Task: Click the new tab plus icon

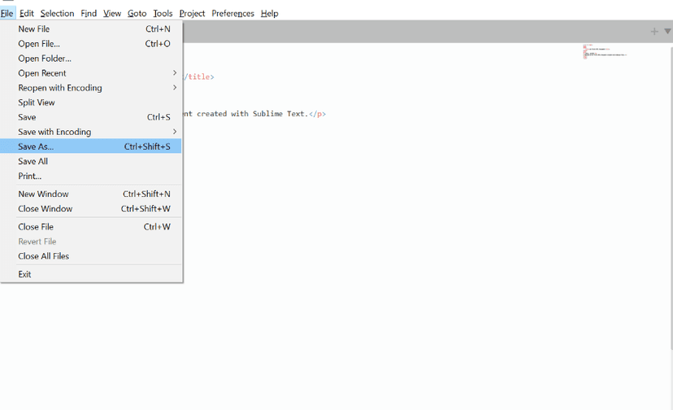Action: click(654, 32)
